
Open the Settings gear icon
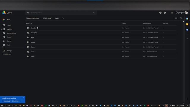(x=165, y=12)
